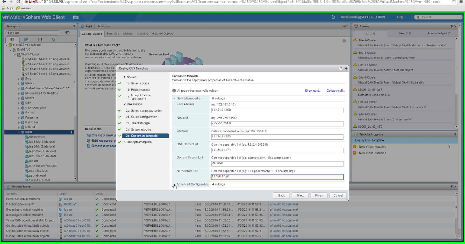
Task: Open the Related Objects tab
Action: (163, 34)
